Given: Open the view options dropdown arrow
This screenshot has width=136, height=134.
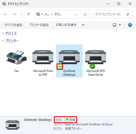Looking at the screenshot, I should click(x=120, y=25).
